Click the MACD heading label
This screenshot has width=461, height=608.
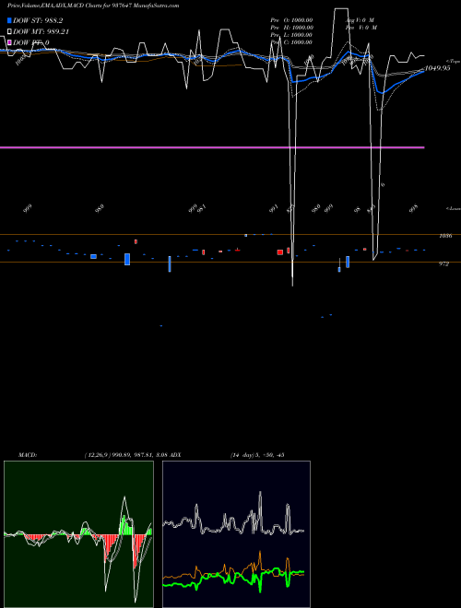pyautogui.click(x=28, y=455)
